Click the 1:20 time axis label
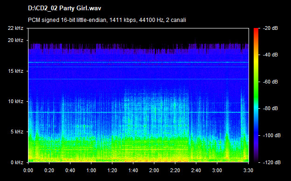The image size is (291, 181). coord(112,170)
